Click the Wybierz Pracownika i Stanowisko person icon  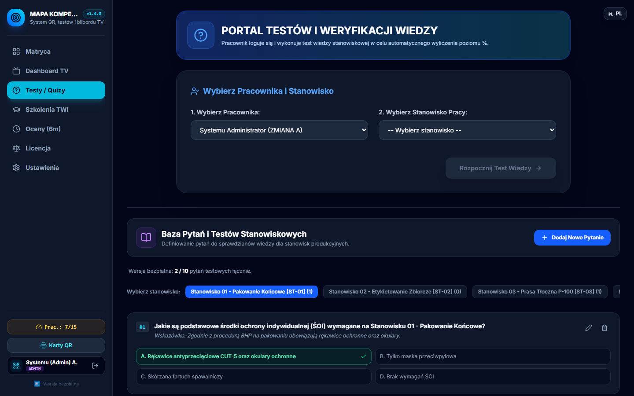pos(195,91)
